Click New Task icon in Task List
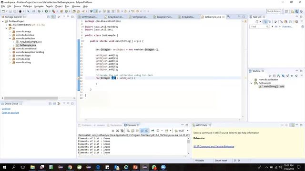The width and height of the screenshot is (305, 171). click(x=257, y=22)
